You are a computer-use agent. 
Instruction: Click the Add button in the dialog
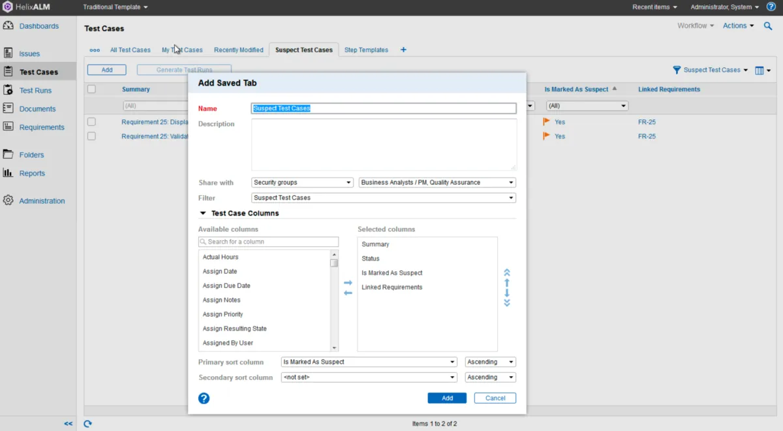(447, 398)
